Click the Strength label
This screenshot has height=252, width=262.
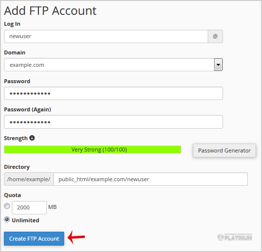(x=16, y=138)
